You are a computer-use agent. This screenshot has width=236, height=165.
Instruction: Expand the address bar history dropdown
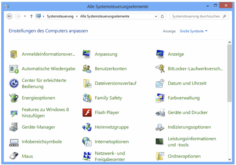point(156,16)
